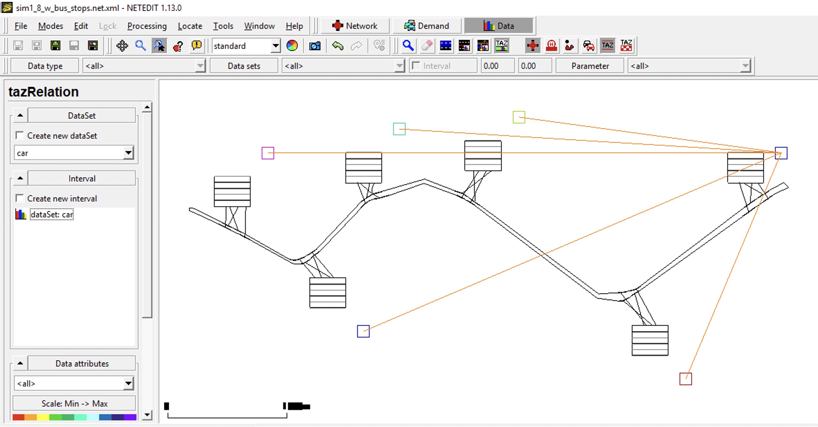Switch to the Demand supermode
This screenshot has width=818, height=427.
427,26
